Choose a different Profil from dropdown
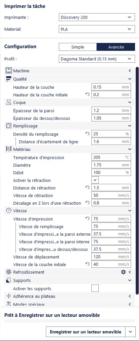The image size is (139, 341). click(97, 59)
